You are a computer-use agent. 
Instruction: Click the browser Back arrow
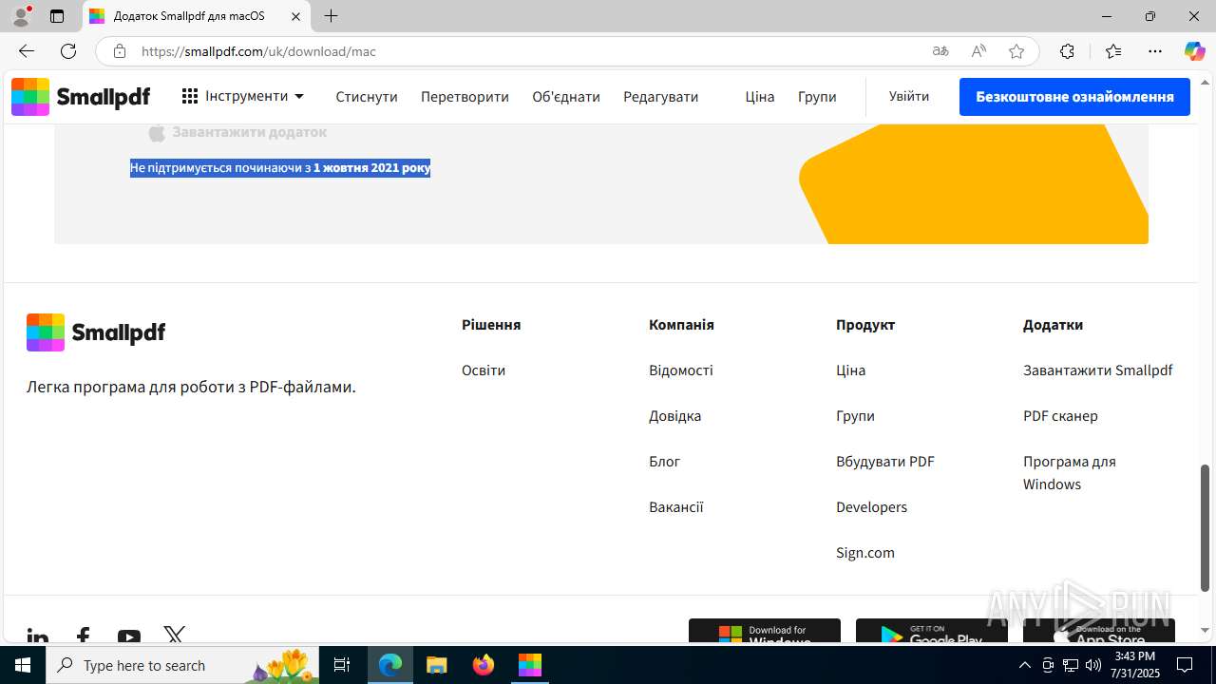coord(27,51)
